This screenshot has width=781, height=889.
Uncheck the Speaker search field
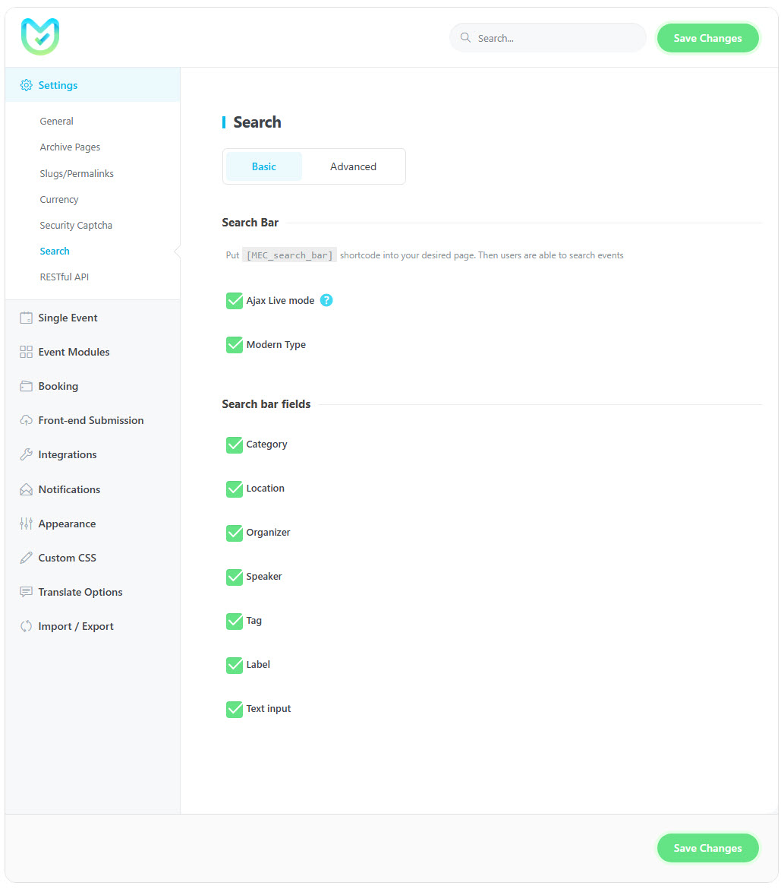(x=235, y=577)
